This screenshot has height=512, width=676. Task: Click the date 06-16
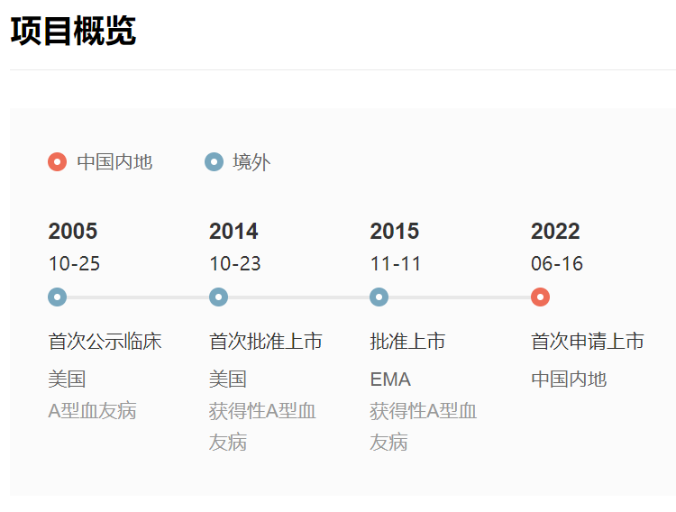(557, 263)
